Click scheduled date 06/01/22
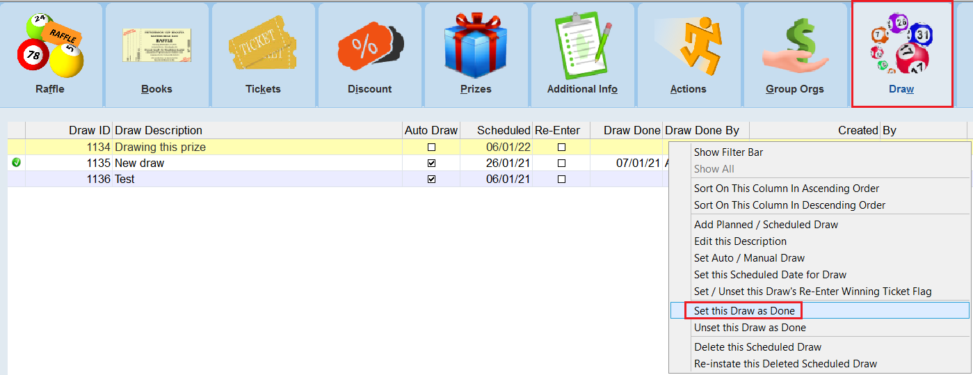The image size is (973, 375). pos(496,147)
